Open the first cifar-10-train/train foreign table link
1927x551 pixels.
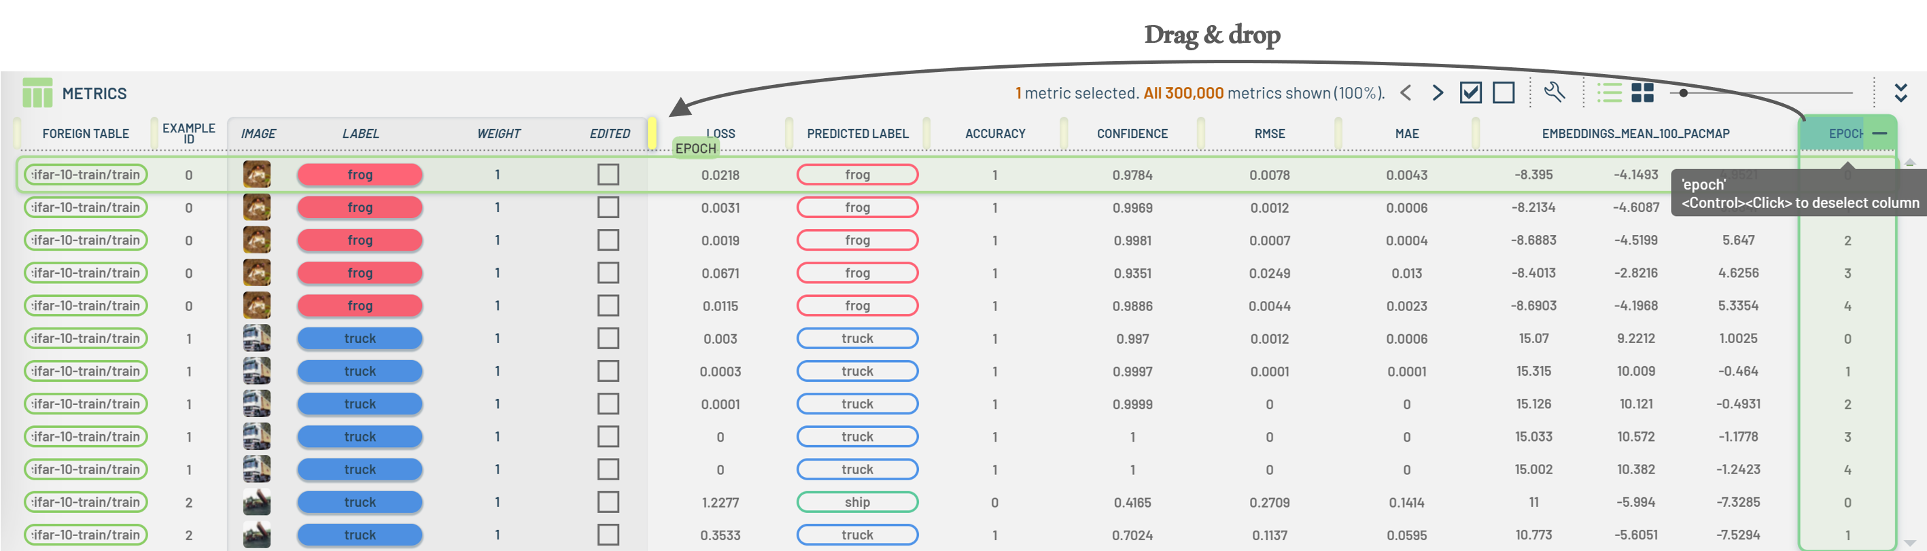click(86, 175)
